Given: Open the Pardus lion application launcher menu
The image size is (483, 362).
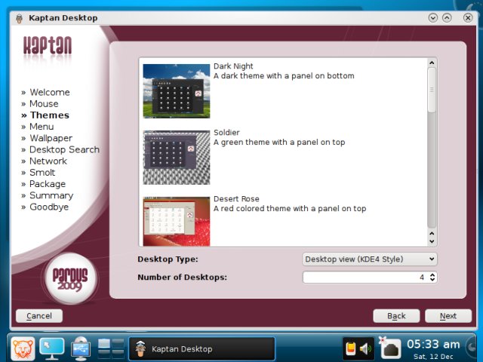Looking at the screenshot, I should coord(23,348).
